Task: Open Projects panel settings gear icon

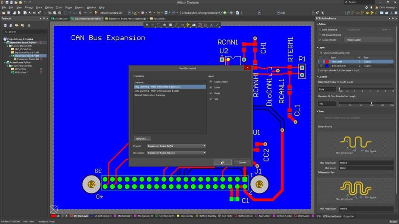Action: [x=29, y=25]
